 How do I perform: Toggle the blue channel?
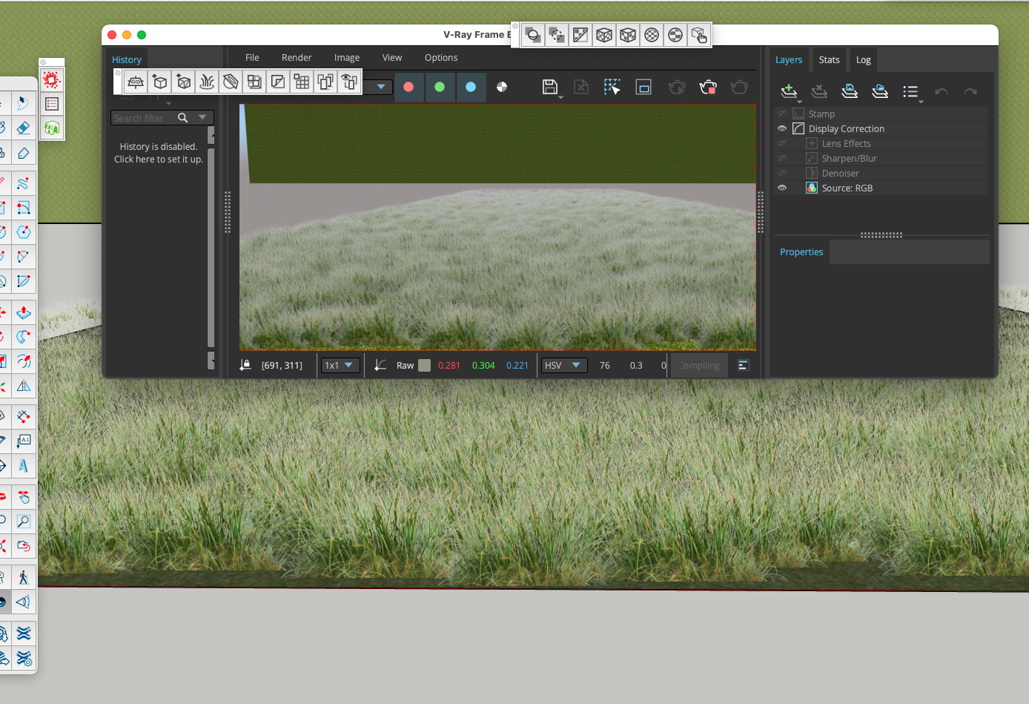(471, 87)
